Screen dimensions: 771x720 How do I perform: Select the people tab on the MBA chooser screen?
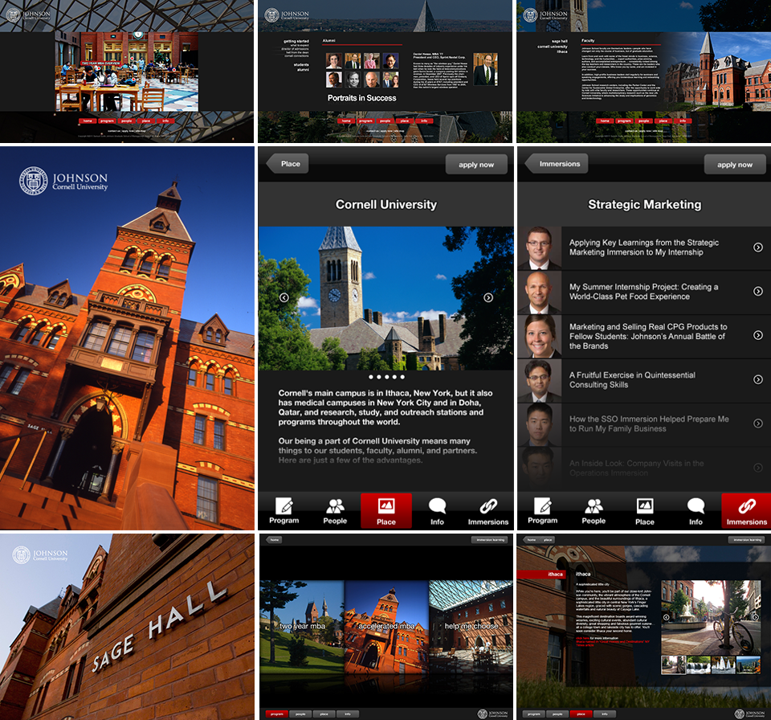pyautogui.click(x=300, y=714)
